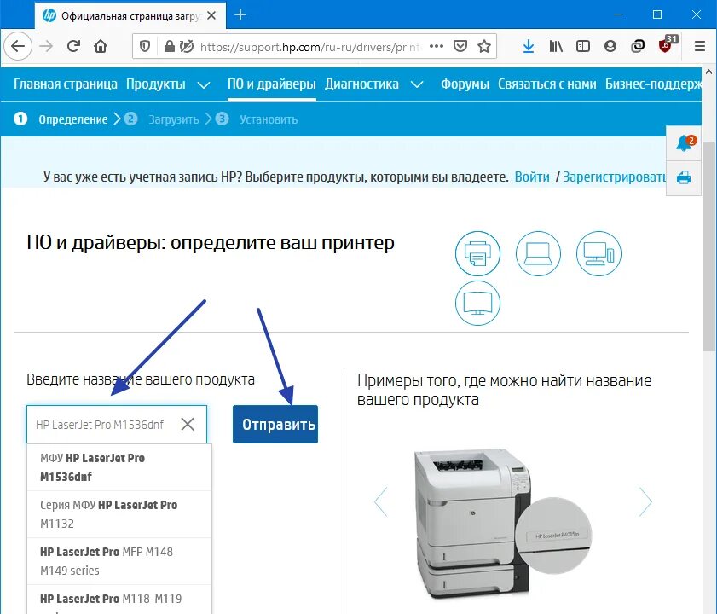Select the monitor product type icon
717x614 pixels.
[477, 303]
